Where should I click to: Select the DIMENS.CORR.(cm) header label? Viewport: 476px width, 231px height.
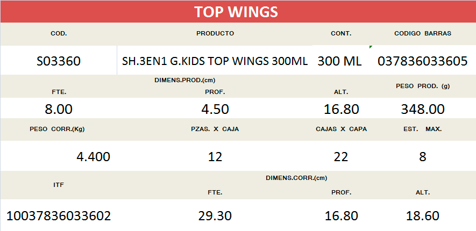(x=296, y=177)
